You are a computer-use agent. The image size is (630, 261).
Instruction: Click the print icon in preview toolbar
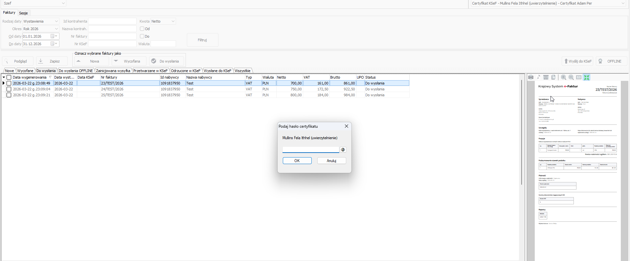coord(530,77)
